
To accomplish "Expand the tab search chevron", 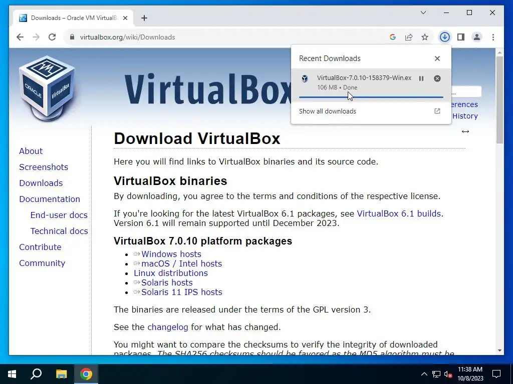I will [x=423, y=12].
